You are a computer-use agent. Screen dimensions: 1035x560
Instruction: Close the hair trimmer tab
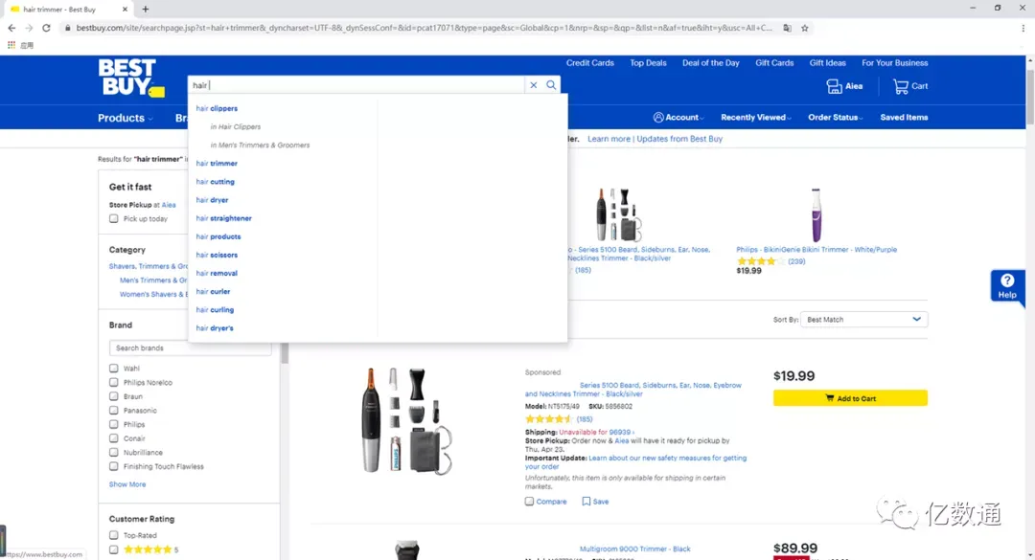pos(125,10)
